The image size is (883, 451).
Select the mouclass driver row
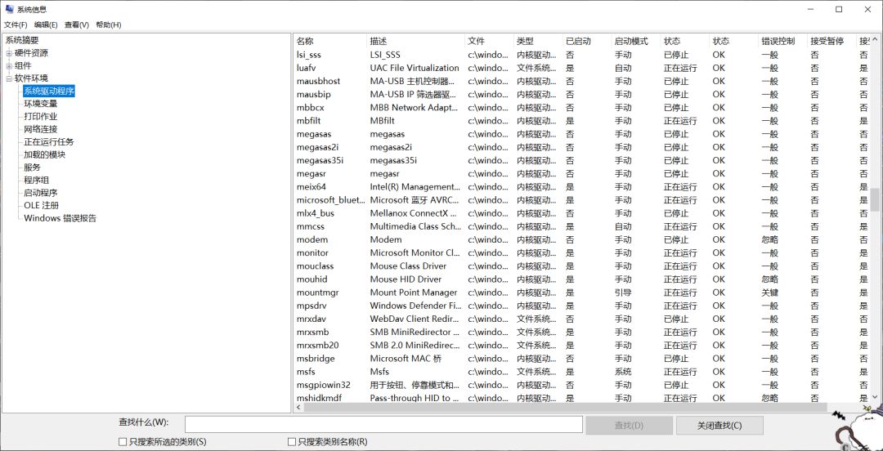tap(582, 266)
